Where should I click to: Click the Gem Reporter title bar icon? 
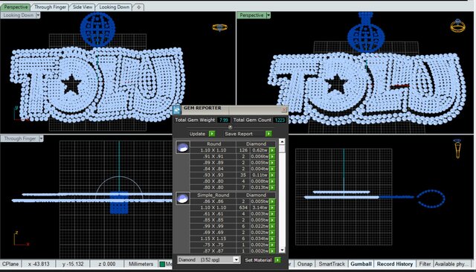177,109
